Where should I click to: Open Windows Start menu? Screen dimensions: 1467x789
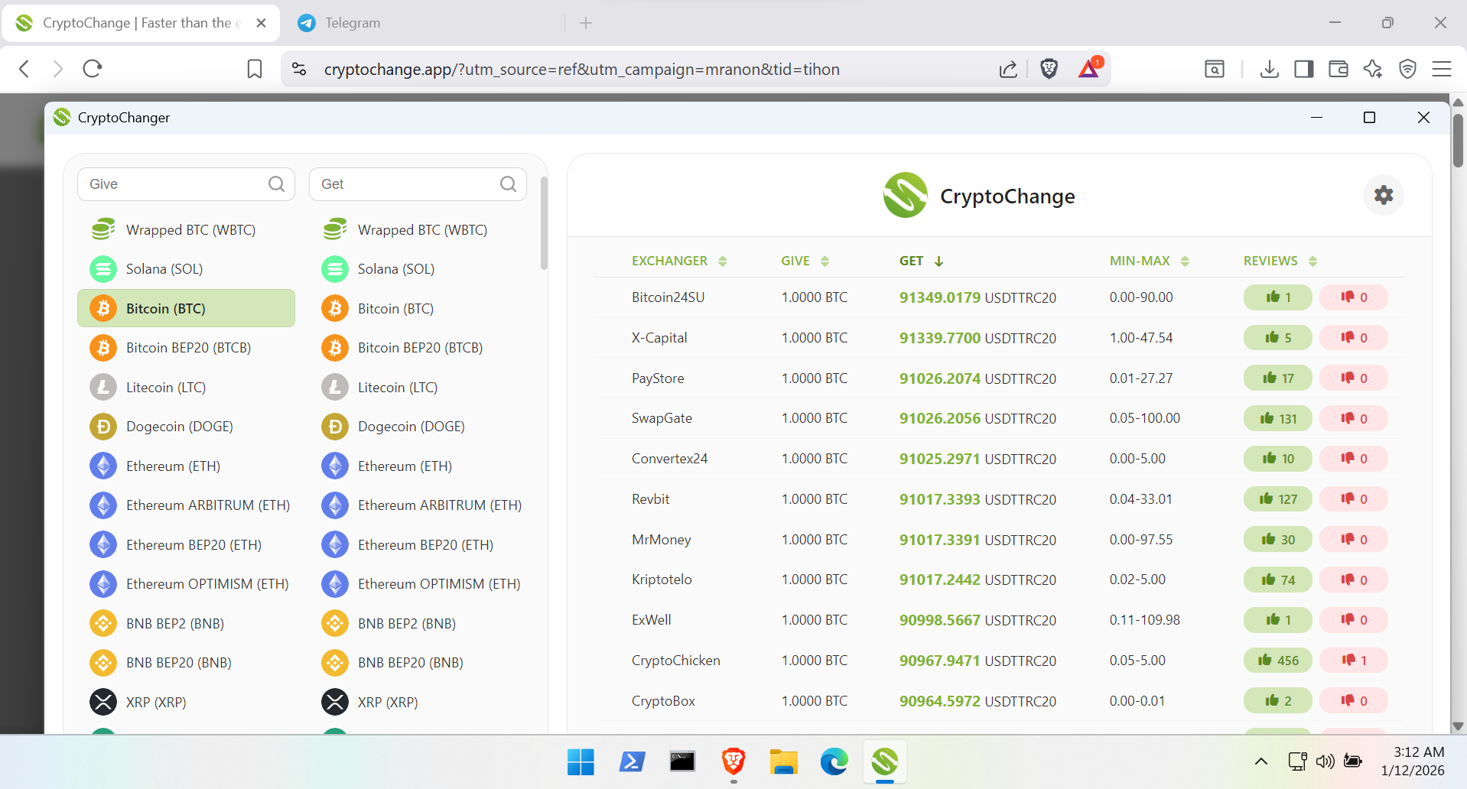[x=581, y=761]
